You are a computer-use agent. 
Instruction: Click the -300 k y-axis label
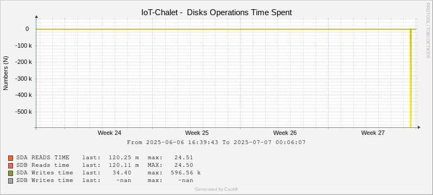(x=24, y=79)
